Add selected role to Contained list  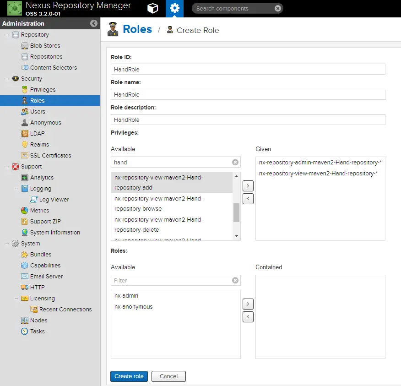point(248,304)
